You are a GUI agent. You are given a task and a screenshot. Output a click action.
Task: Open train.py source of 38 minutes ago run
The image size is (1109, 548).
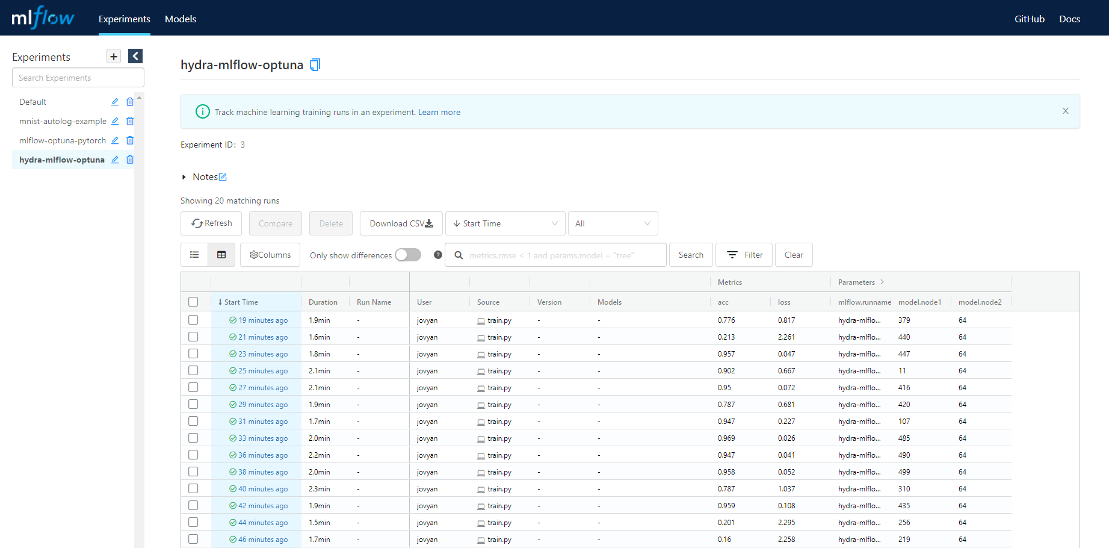499,472
